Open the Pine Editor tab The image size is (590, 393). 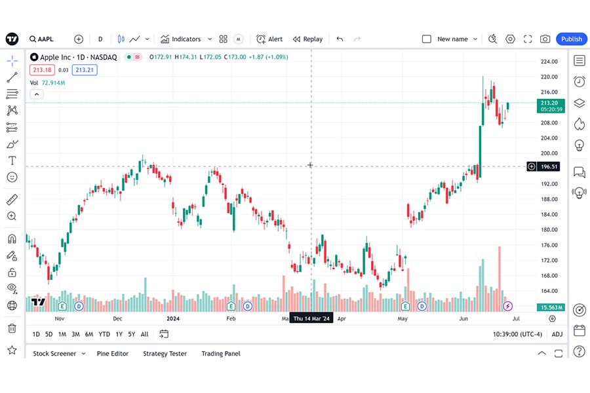[113, 354]
